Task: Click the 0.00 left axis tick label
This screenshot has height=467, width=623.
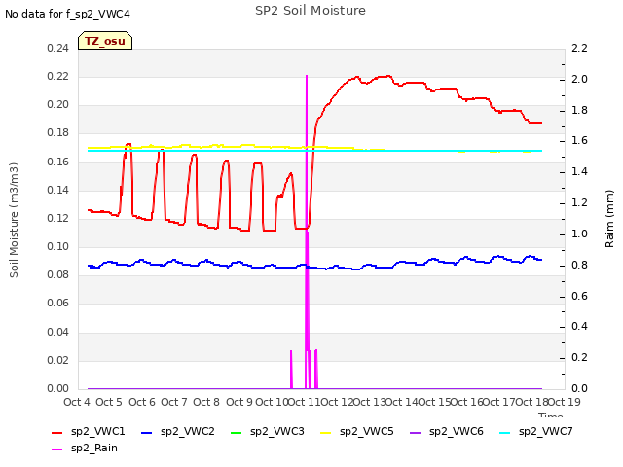Action: [58, 388]
